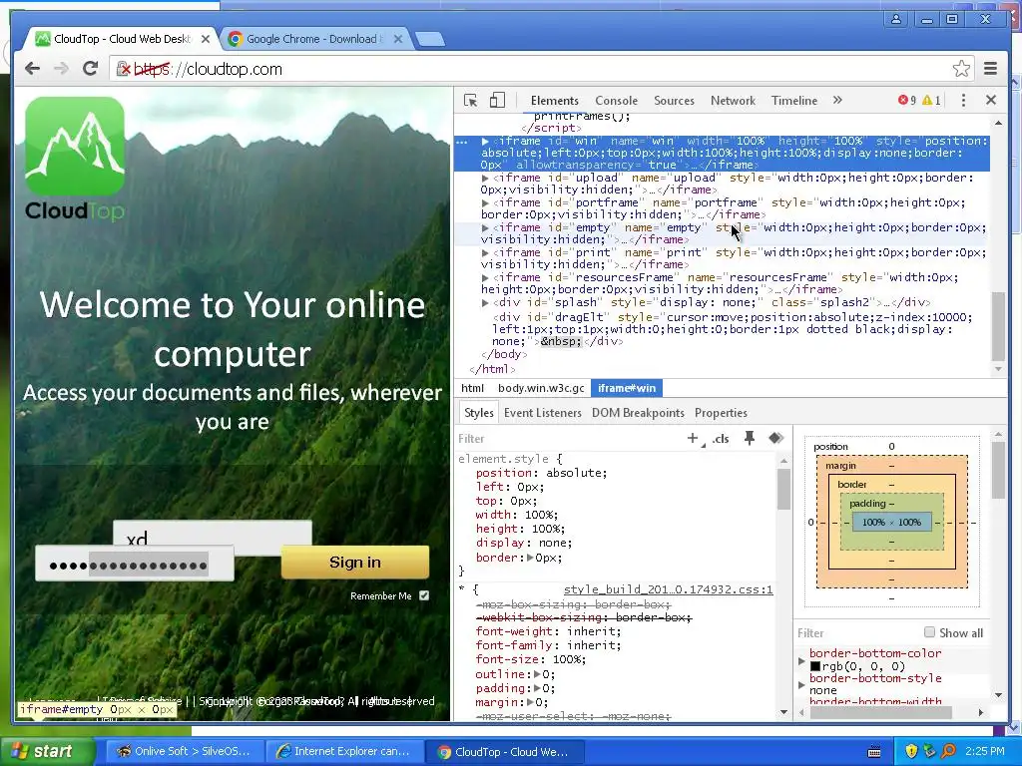Viewport: 1022px width, 766px height.
Task: Select the body.win.w3c.gc breadcrumb
Action: click(541, 388)
